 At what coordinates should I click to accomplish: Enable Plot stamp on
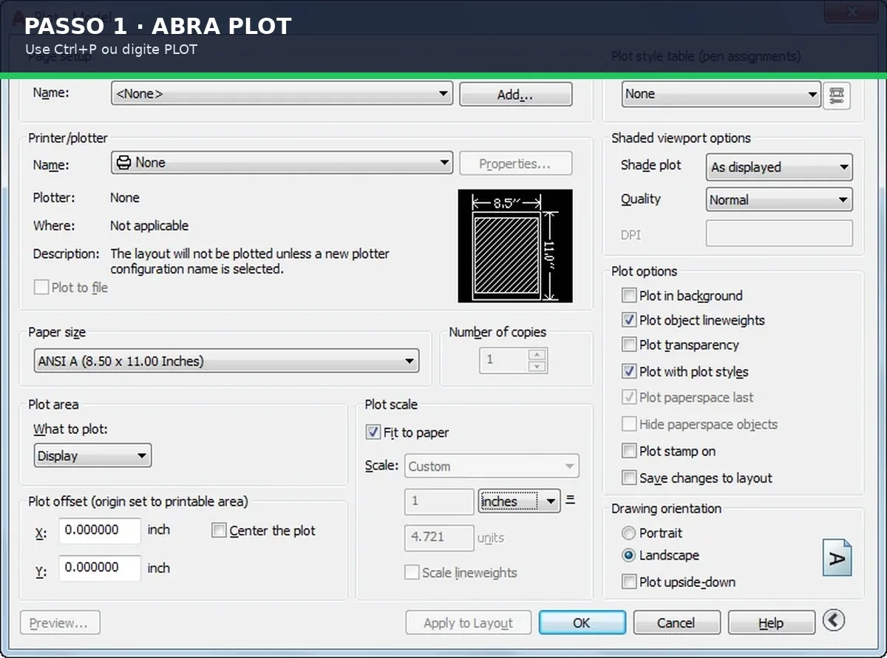(x=629, y=451)
